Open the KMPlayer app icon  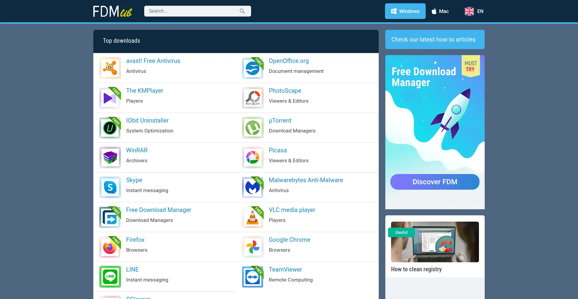(110, 98)
